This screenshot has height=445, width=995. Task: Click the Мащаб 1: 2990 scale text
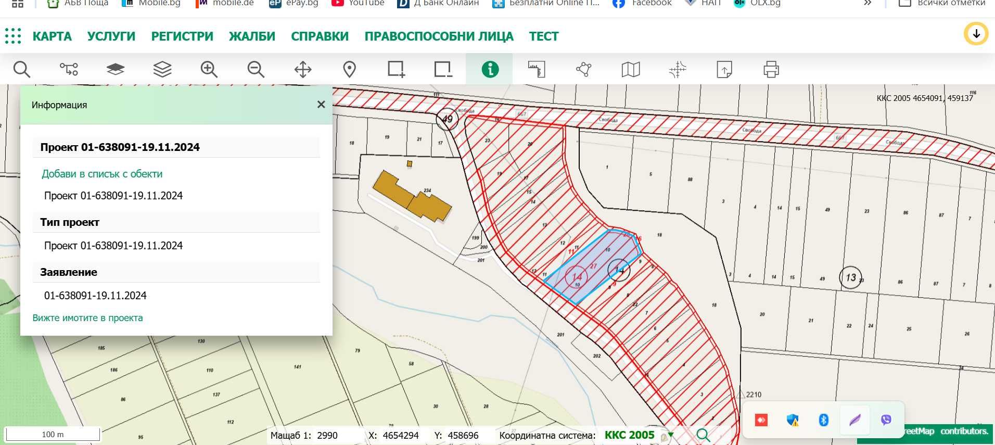[304, 436]
